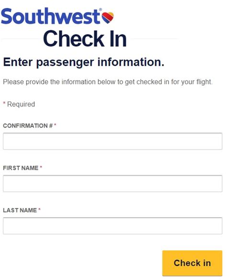This screenshot has height=280, width=227.
Task: Click the Please provide the information instruction text
Action: click(108, 82)
